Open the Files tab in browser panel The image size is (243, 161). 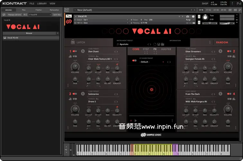coord(24,10)
